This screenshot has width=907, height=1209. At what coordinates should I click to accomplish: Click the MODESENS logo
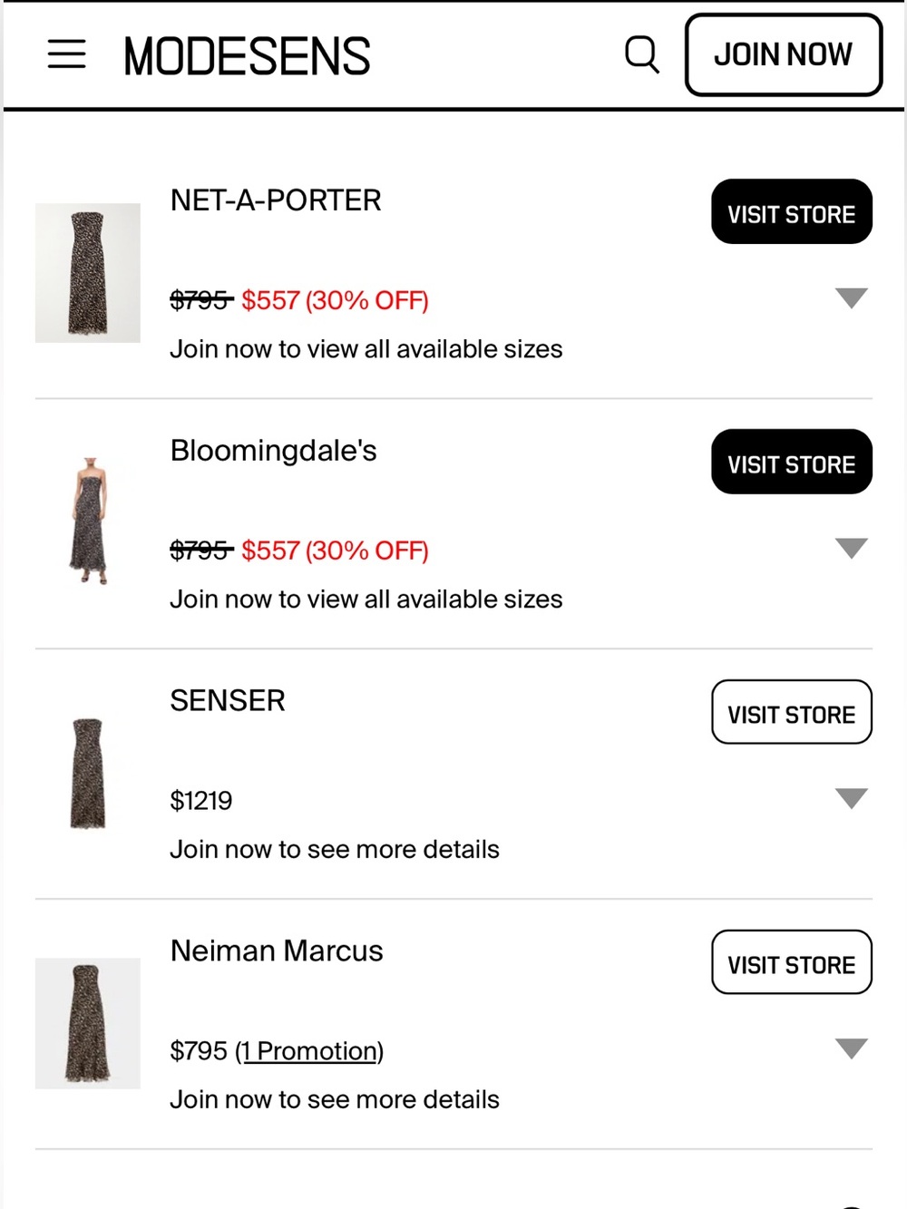point(247,56)
